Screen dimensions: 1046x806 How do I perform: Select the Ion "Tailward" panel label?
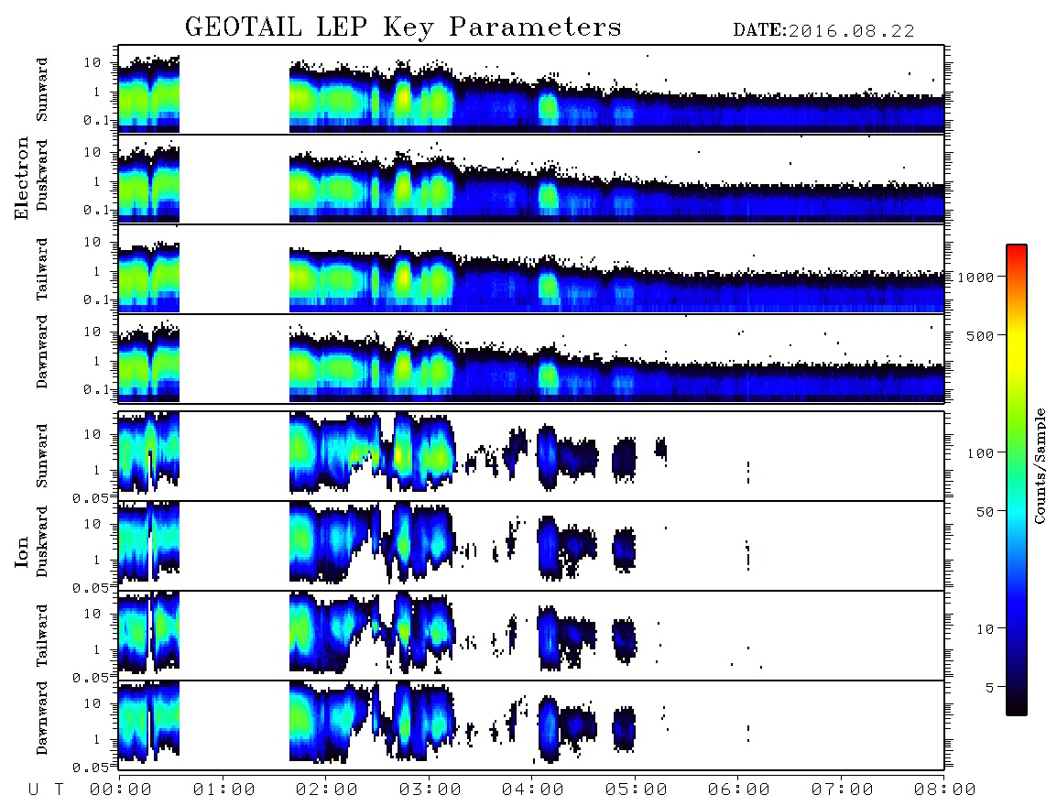(x=42, y=636)
